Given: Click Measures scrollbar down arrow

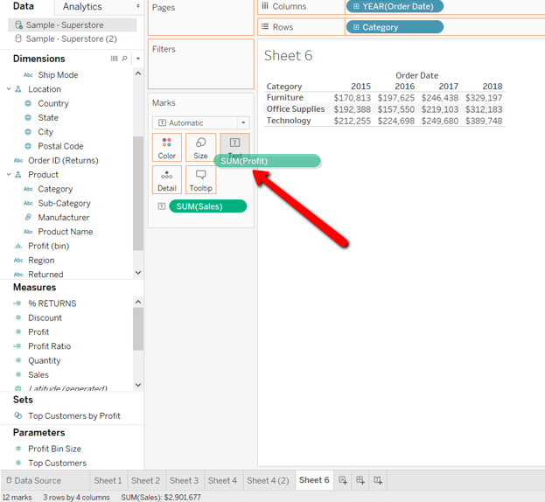Looking at the screenshot, I should pyautogui.click(x=138, y=385).
